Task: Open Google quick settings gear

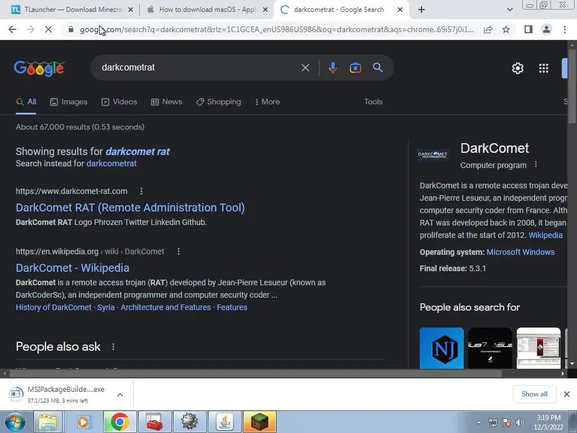Action: tap(518, 68)
